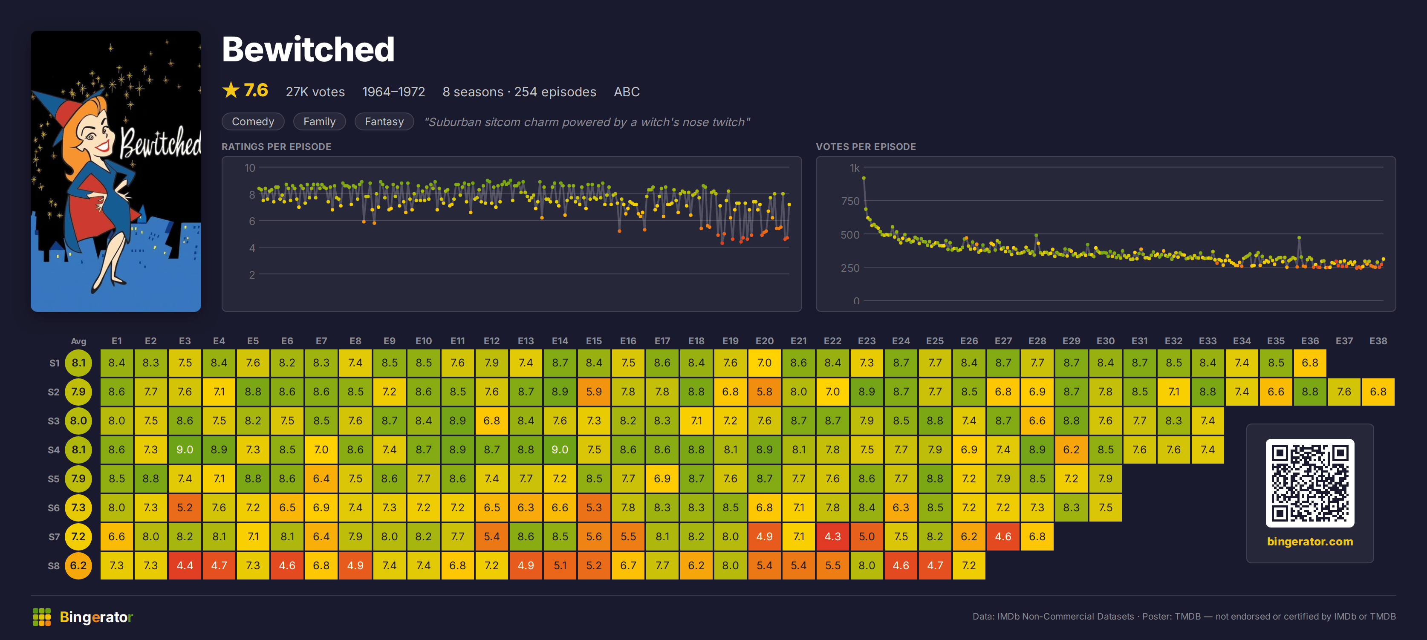Select the S7 E22 cell rated 4.3
This screenshot has height=640, width=1427.
pos(832,536)
